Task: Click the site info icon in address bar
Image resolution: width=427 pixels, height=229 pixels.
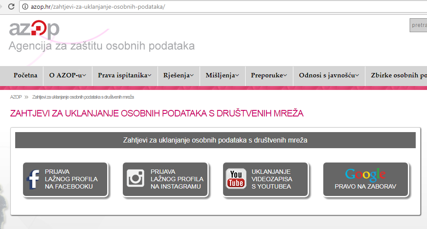Action: point(25,7)
